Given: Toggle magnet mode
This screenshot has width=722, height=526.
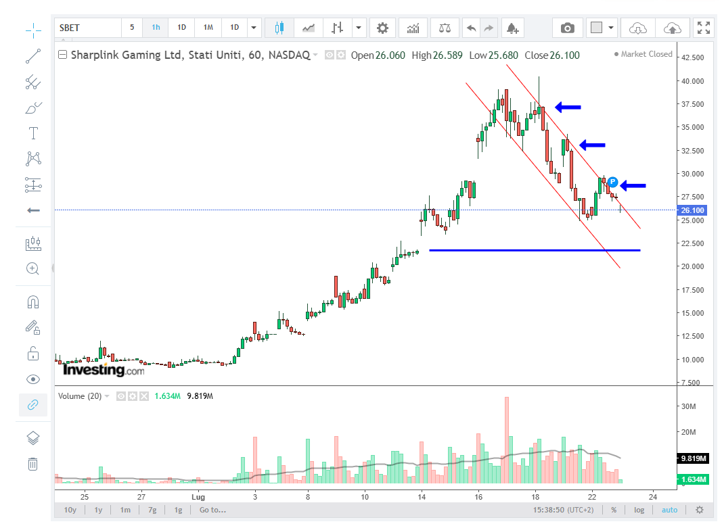Looking at the screenshot, I should click(x=33, y=302).
